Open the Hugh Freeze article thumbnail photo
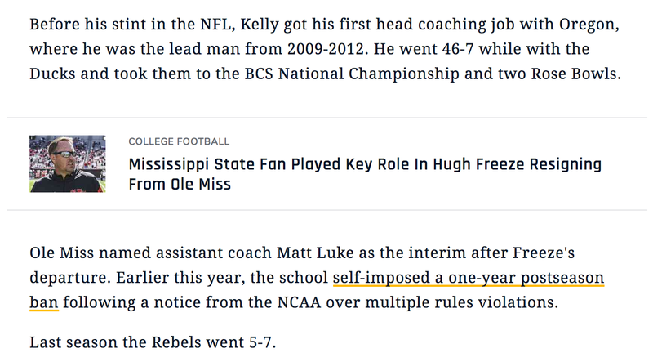Image resolution: width=653 pixels, height=362 pixels. click(x=68, y=164)
